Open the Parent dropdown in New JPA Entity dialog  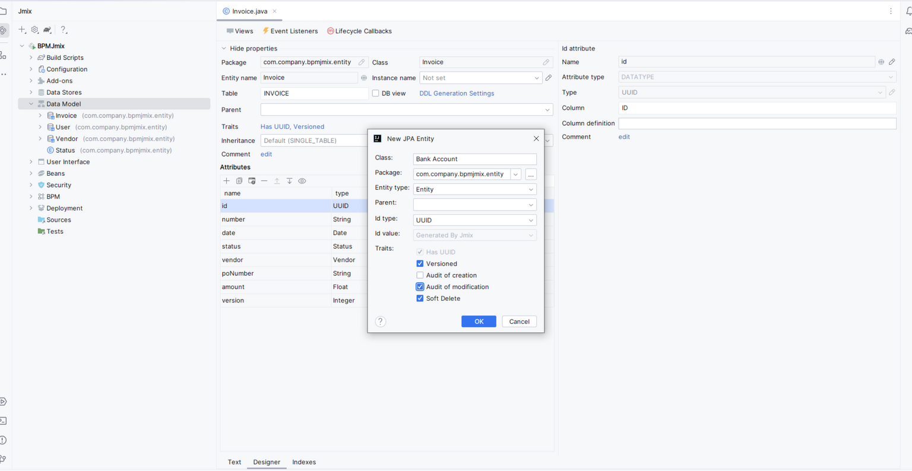(474, 205)
